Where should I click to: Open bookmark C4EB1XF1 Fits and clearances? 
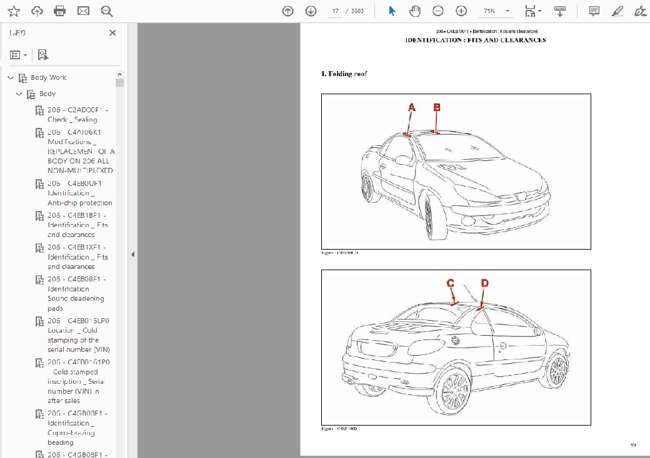tap(77, 257)
